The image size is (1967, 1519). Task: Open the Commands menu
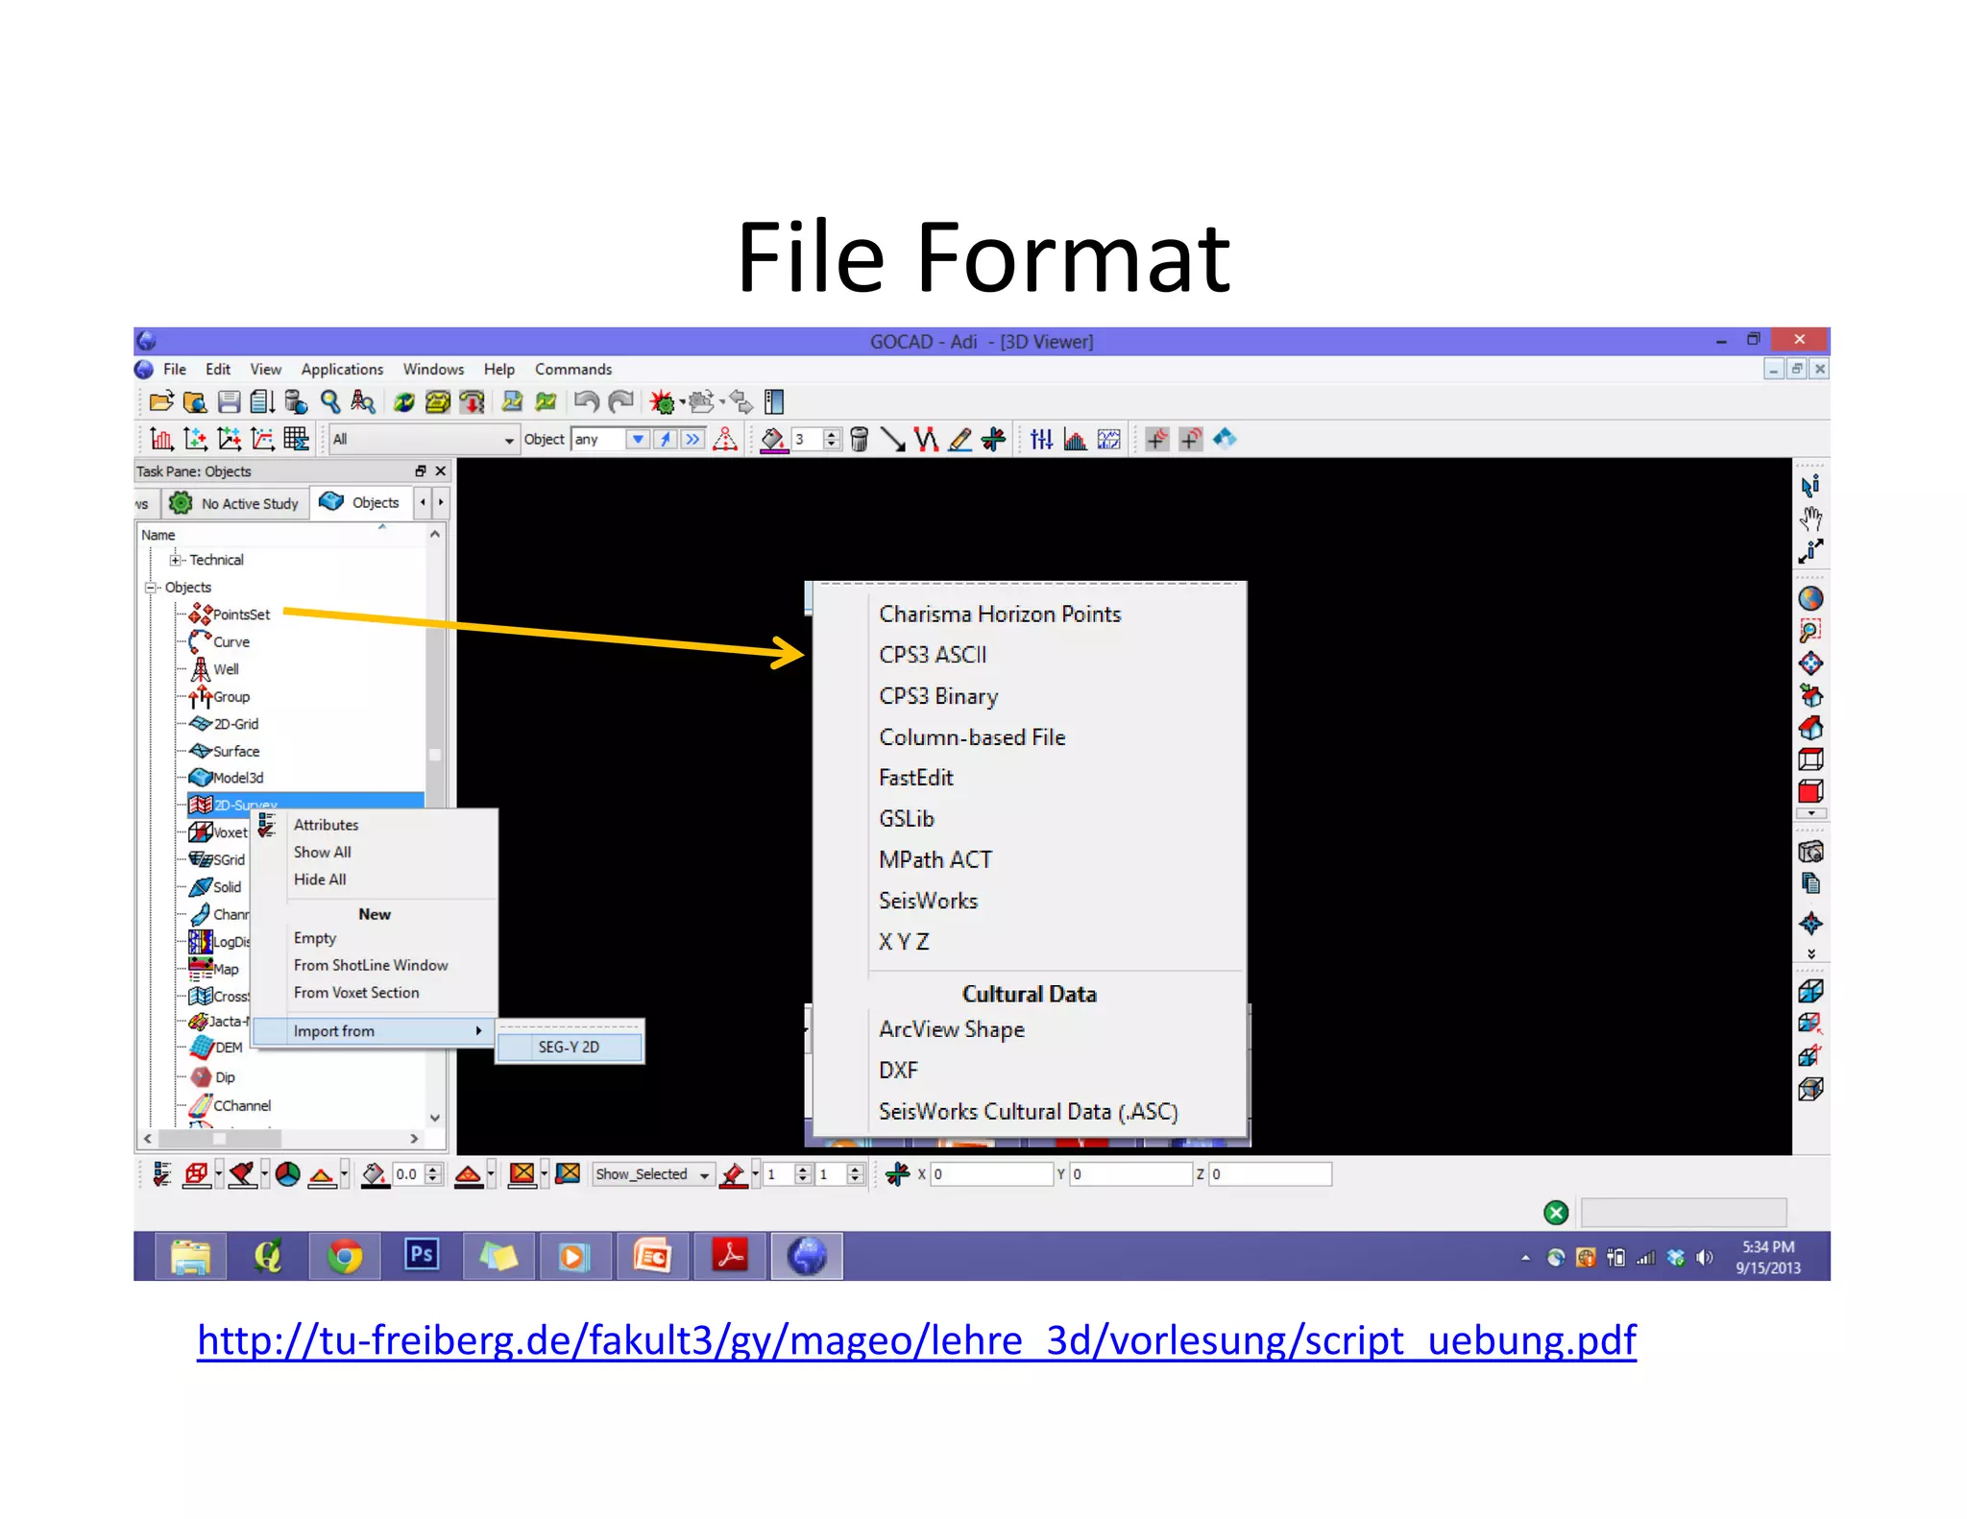[x=573, y=370]
